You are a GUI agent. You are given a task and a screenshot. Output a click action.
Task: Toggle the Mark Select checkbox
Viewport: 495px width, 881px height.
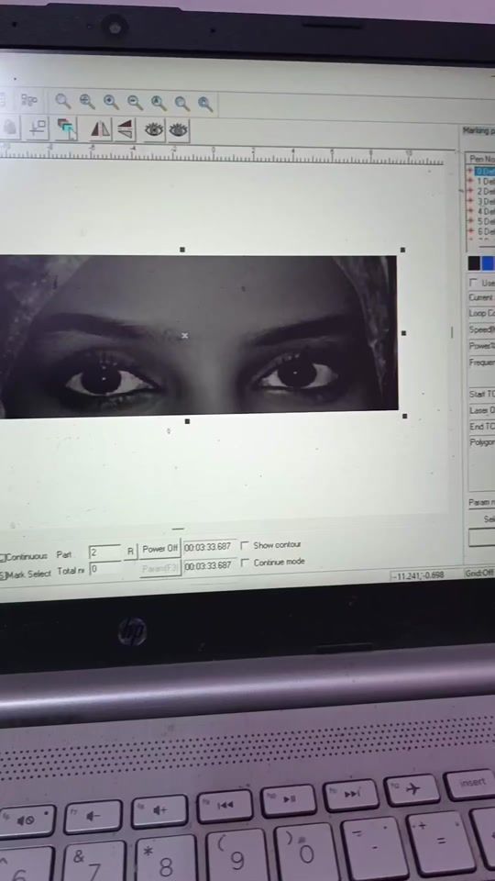click(x=3, y=574)
